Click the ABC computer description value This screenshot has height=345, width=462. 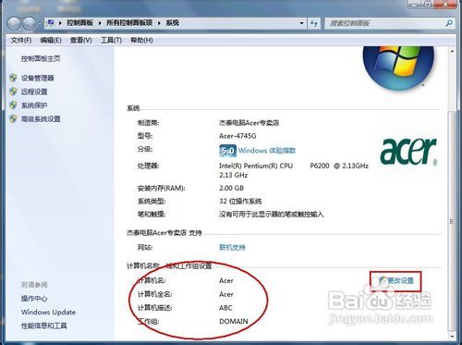point(225,308)
